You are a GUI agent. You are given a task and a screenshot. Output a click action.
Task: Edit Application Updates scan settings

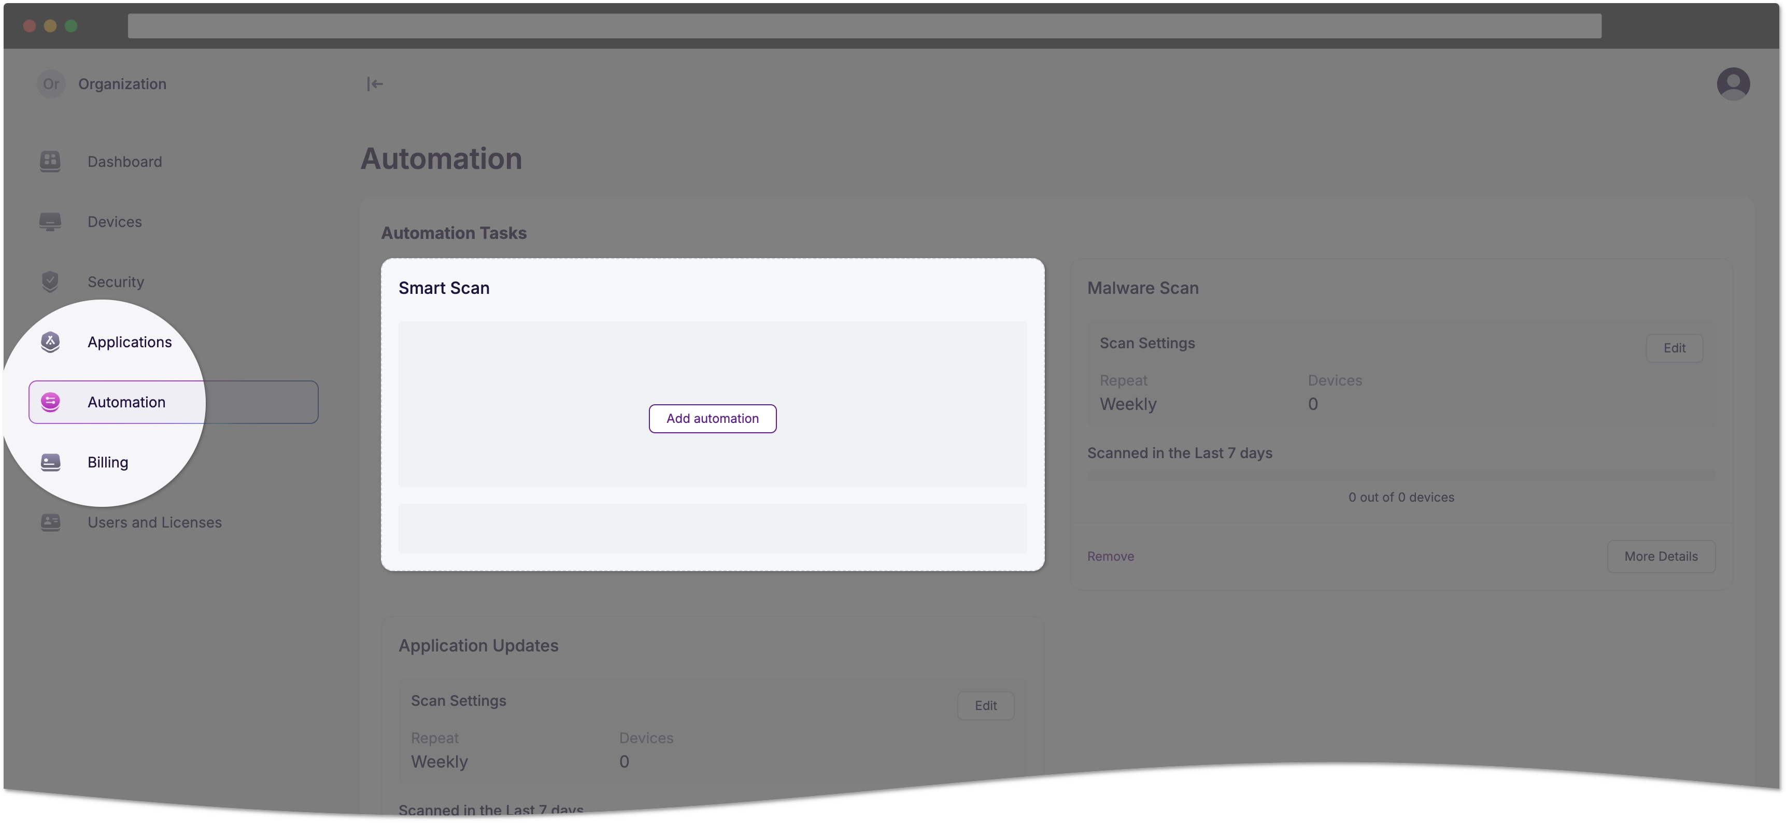click(985, 705)
